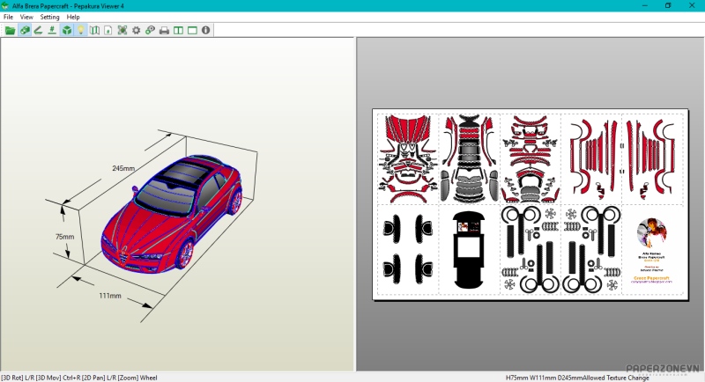The width and height of the screenshot is (705, 382).
Task: Click the Alfa Romeo credits info page
Action: tap(652, 250)
